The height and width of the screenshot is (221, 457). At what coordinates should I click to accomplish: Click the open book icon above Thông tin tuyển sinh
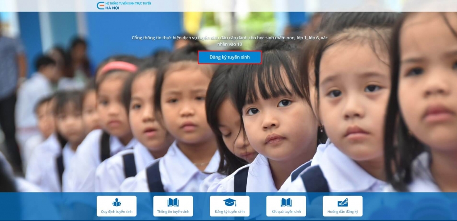coord(173,202)
